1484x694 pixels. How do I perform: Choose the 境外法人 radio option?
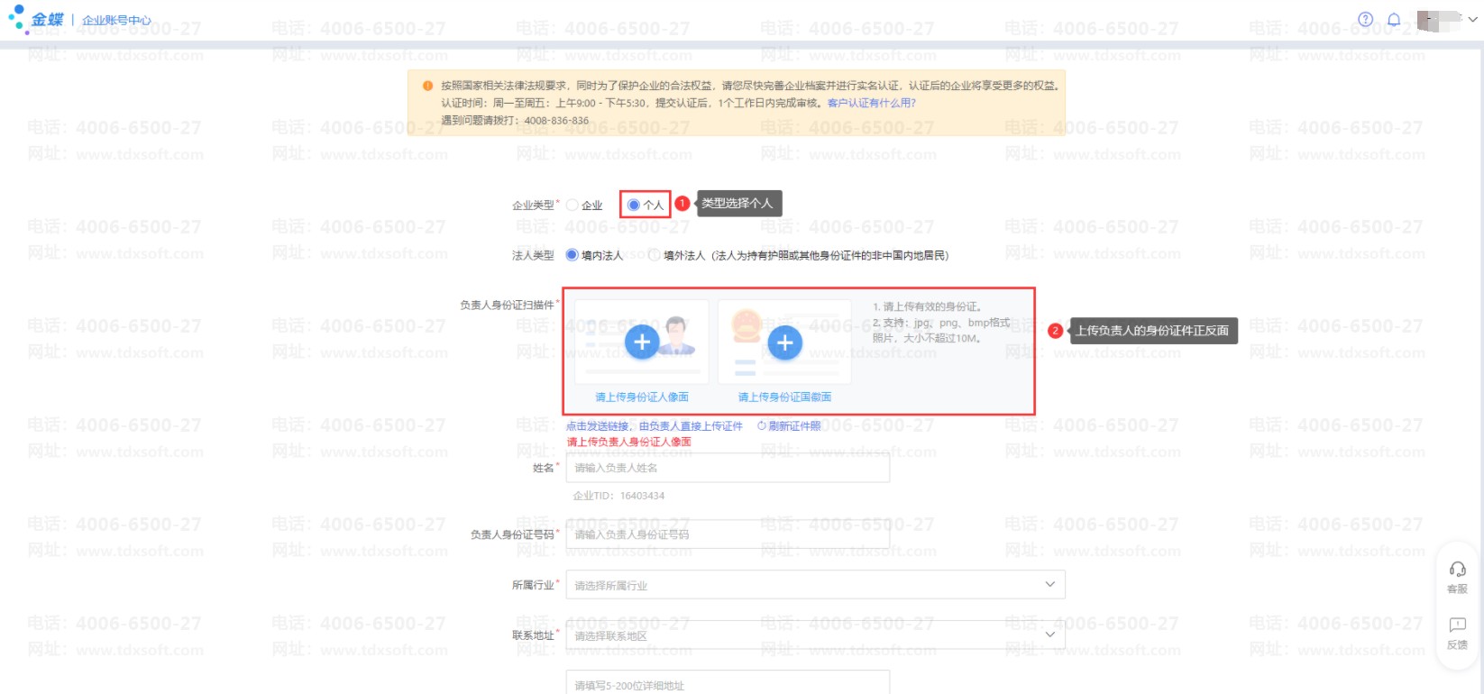click(655, 255)
